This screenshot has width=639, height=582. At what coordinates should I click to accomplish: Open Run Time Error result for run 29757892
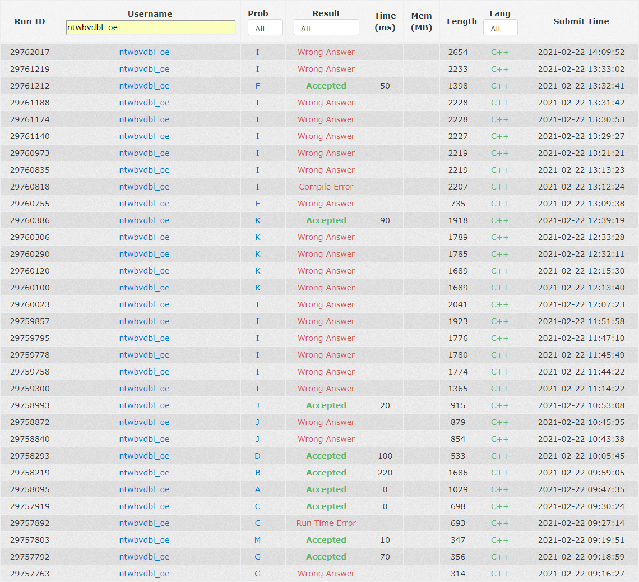click(326, 523)
